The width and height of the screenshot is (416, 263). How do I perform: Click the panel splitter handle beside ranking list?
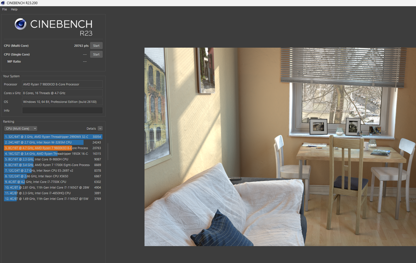pyautogui.click(x=108, y=152)
